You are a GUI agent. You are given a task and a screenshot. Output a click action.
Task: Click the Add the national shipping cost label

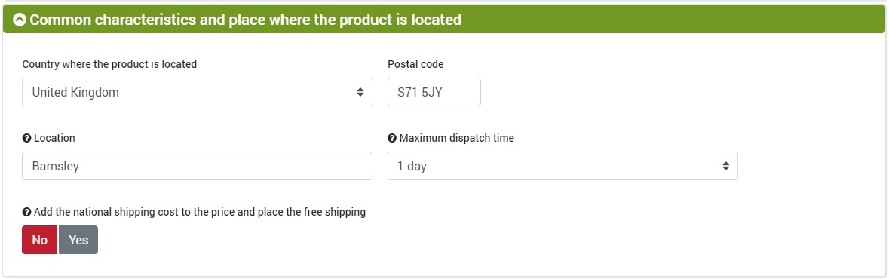[200, 212]
